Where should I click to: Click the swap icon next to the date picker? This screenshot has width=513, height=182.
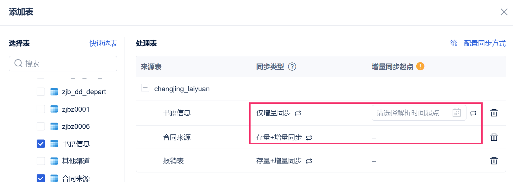(473, 113)
